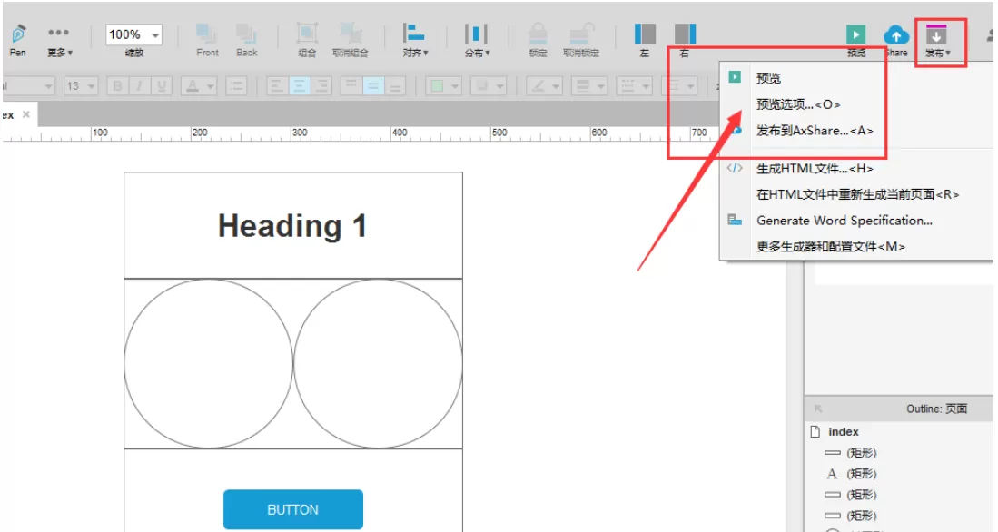This screenshot has width=998, height=532.
Task: Open the line width dropdown
Action: (588, 86)
